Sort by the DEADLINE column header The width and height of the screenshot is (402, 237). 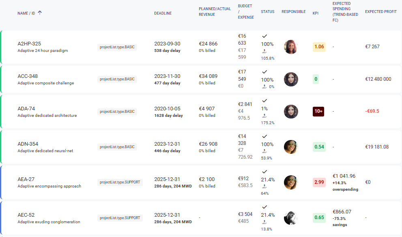163,13
